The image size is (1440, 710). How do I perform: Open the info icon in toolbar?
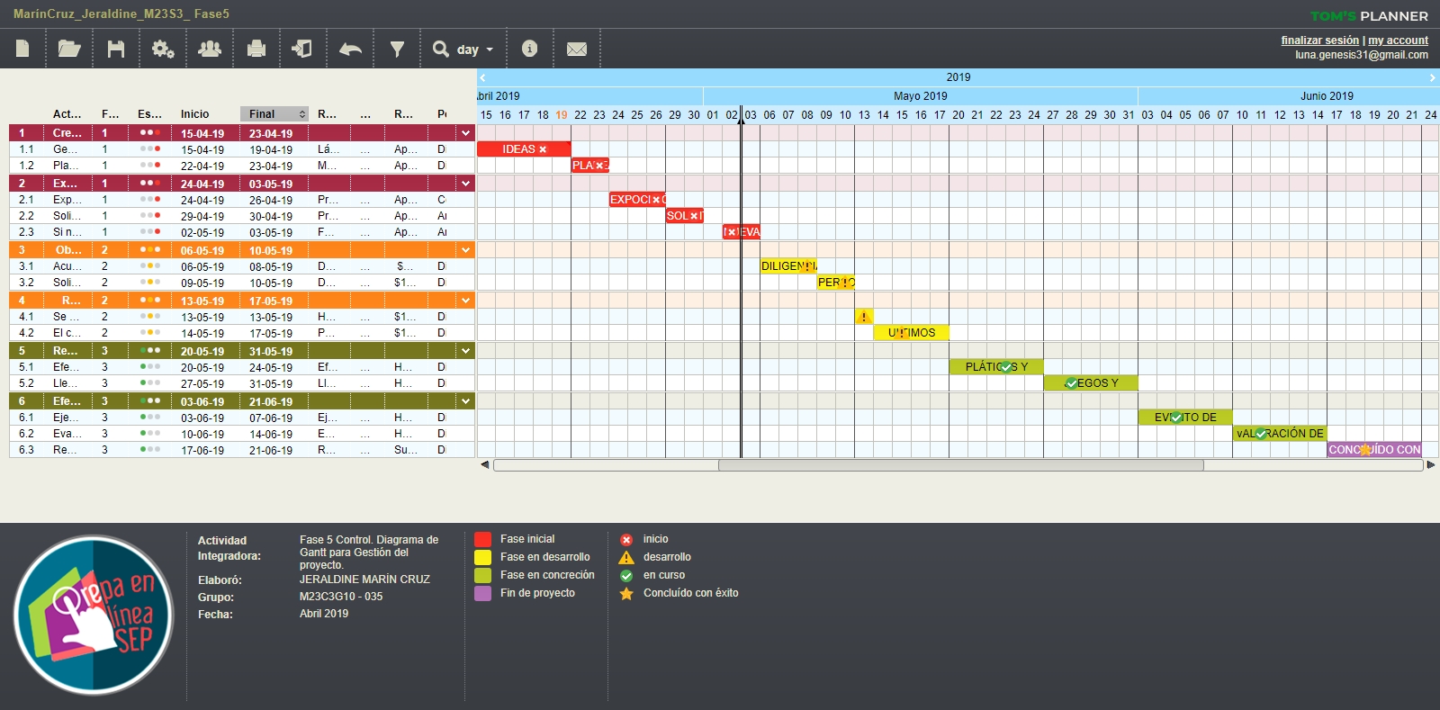click(x=529, y=49)
